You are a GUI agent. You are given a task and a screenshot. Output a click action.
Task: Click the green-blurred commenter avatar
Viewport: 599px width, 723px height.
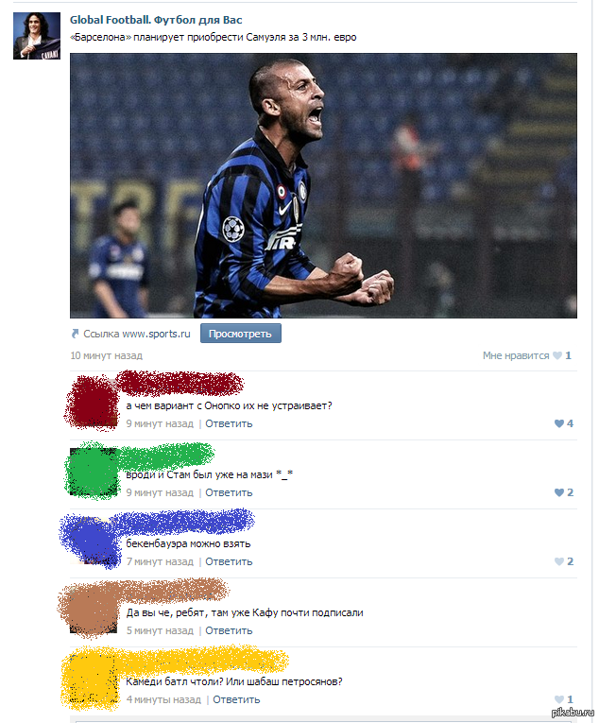pyautogui.click(x=94, y=472)
